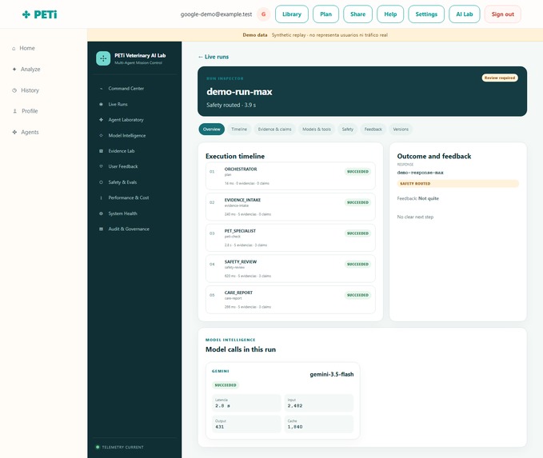
Task: Open Settings from the header
Action: (426, 14)
